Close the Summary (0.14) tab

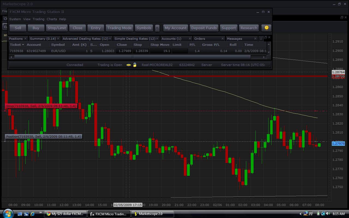point(58,39)
